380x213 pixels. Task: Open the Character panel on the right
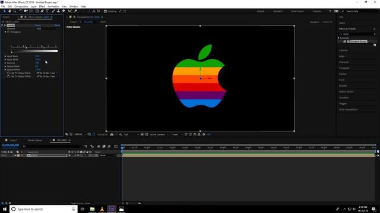[x=344, y=62]
